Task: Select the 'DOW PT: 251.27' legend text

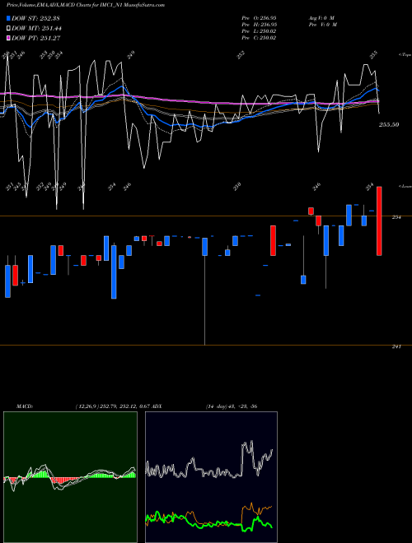Action: 36,38
